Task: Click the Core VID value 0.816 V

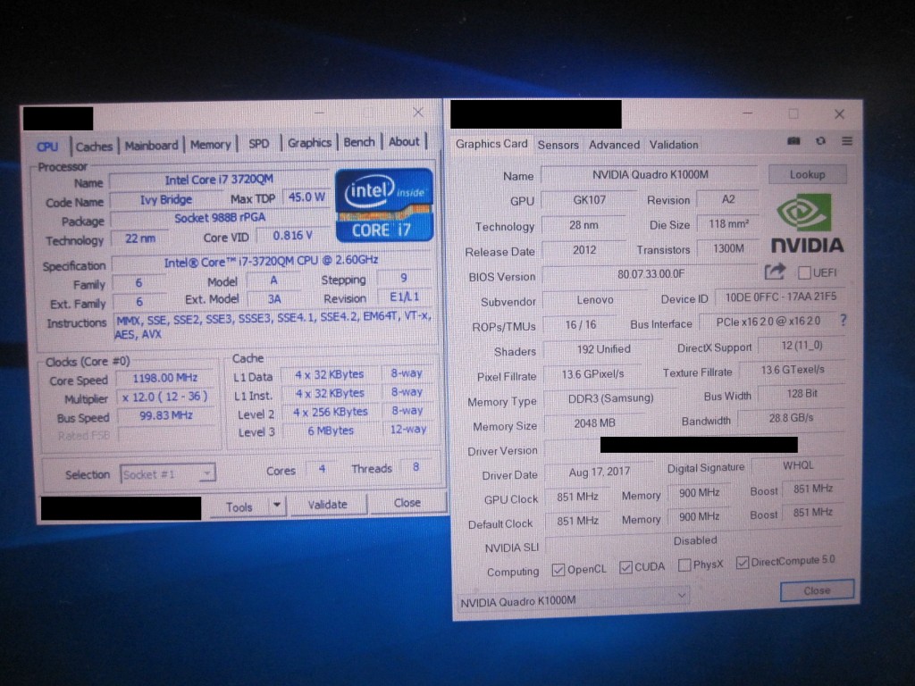Action: pyautogui.click(x=293, y=235)
